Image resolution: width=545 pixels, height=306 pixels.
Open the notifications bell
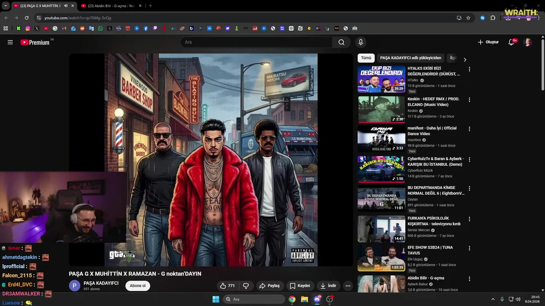point(512,42)
